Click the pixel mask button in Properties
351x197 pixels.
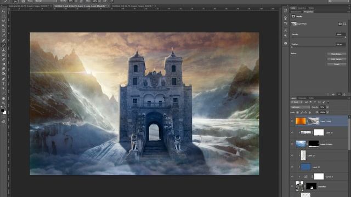click(340, 24)
